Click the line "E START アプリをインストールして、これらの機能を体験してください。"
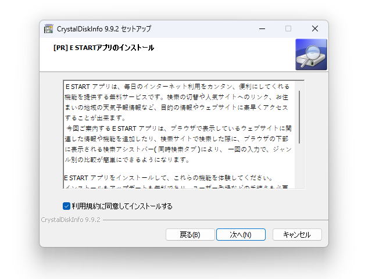The height and width of the screenshot is (279, 372). point(169,178)
